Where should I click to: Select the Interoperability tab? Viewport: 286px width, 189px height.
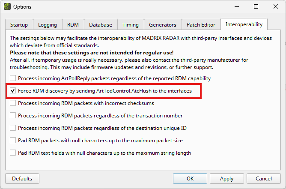[x=244, y=24]
